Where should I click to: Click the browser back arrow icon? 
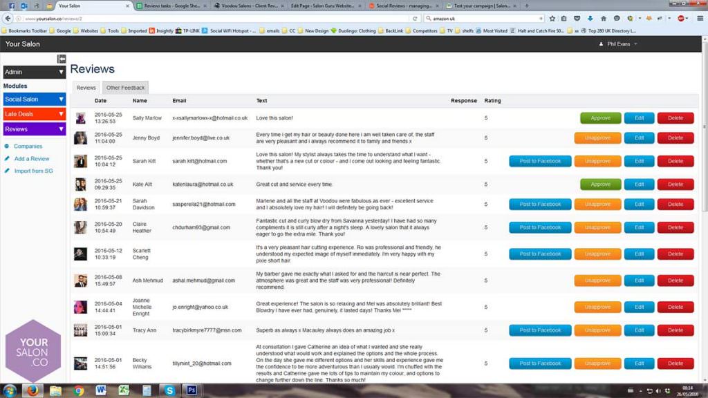click(x=7, y=19)
